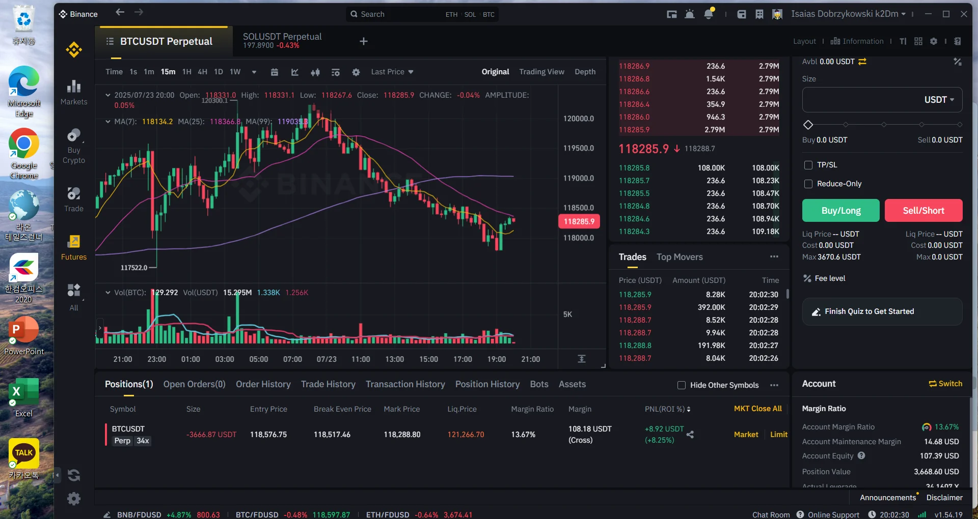Show the Depth chart tab
978x519 pixels.
pyautogui.click(x=585, y=72)
